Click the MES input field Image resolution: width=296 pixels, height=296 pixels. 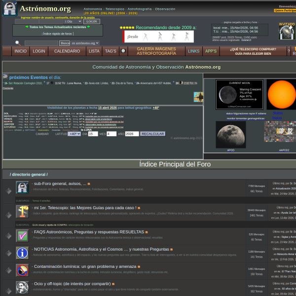[x=111, y=134]
